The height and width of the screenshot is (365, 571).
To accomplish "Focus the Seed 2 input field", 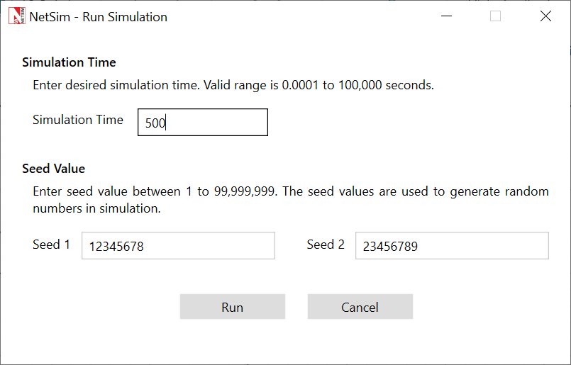I will (x=451, y=246).
